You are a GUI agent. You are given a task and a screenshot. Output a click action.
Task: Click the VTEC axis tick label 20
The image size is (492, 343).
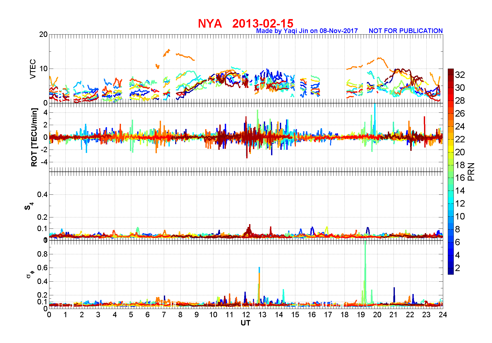[x=43, y=34]
